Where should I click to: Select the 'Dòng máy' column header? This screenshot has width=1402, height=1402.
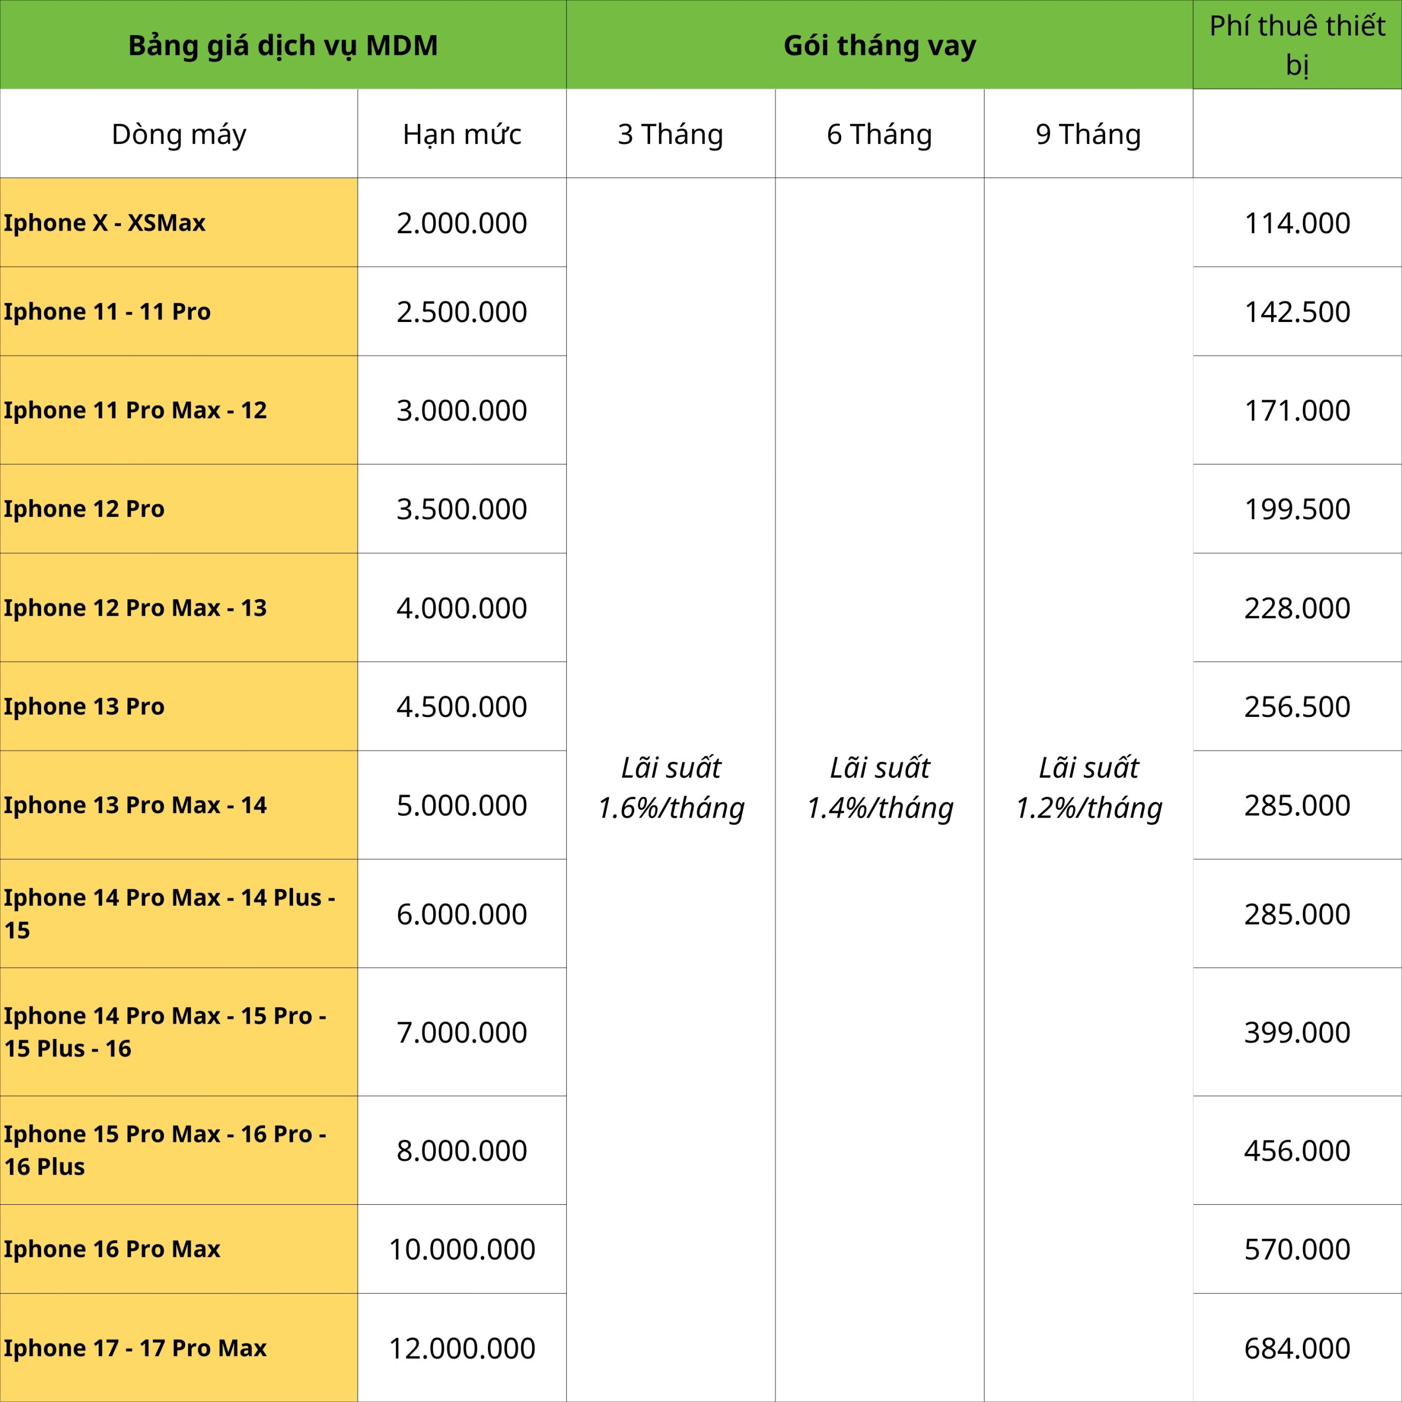(179, 134)
